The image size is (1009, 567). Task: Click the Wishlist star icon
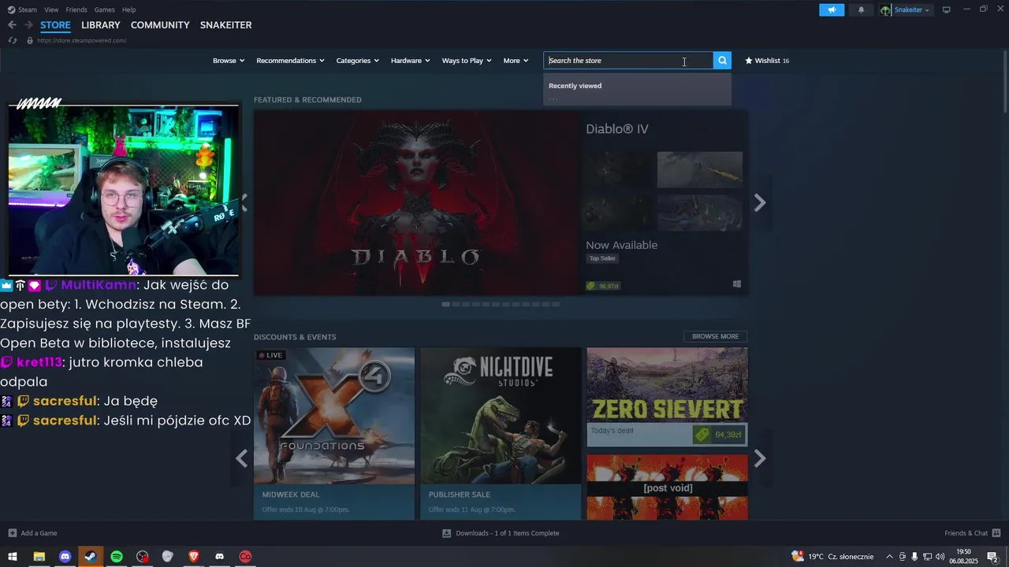749,61
